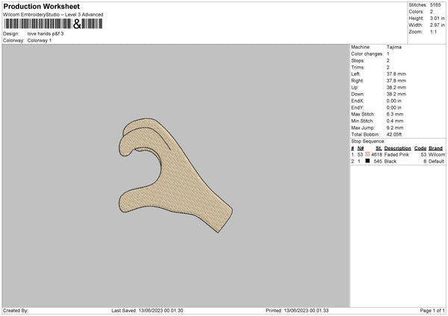
Task: Click the stitch count 4618
Action: click(376, 155)
